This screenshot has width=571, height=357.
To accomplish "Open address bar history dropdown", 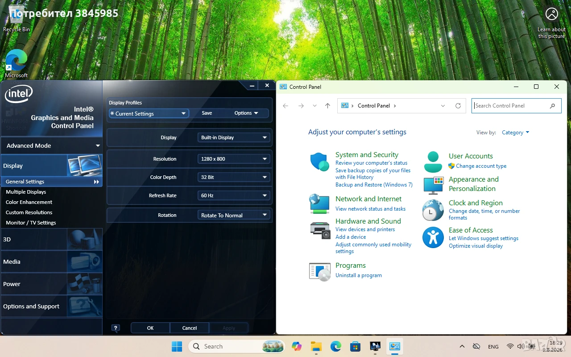I will [x=443, y=106].
